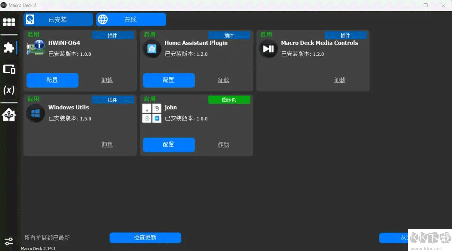Click 启用 status on HWiNFO64 card

pyautogui.click(x=33, y=35)
